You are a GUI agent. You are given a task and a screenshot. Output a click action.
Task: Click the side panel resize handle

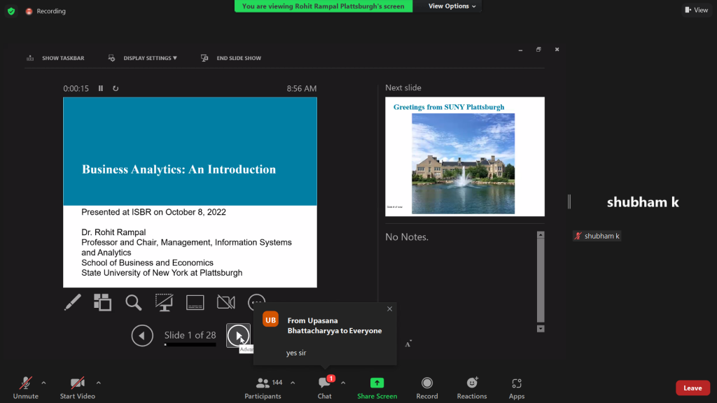coord(569,201)
